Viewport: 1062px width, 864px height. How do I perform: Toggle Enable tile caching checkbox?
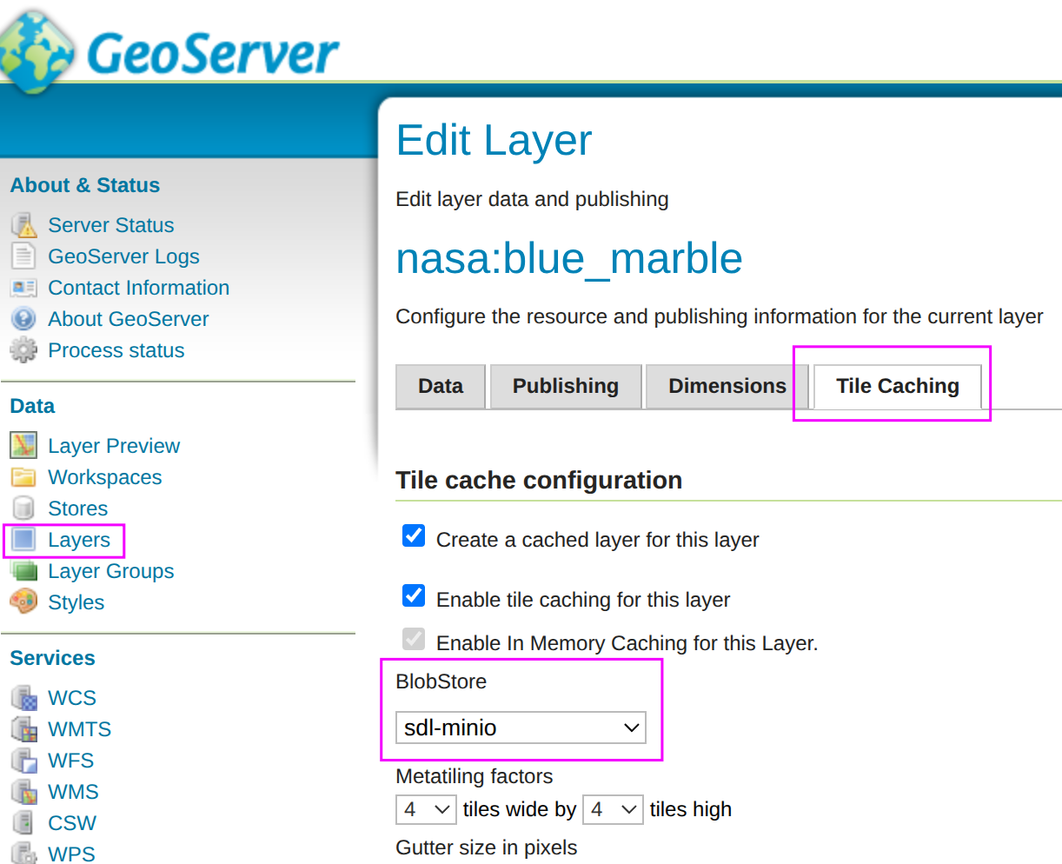[414, 595]
